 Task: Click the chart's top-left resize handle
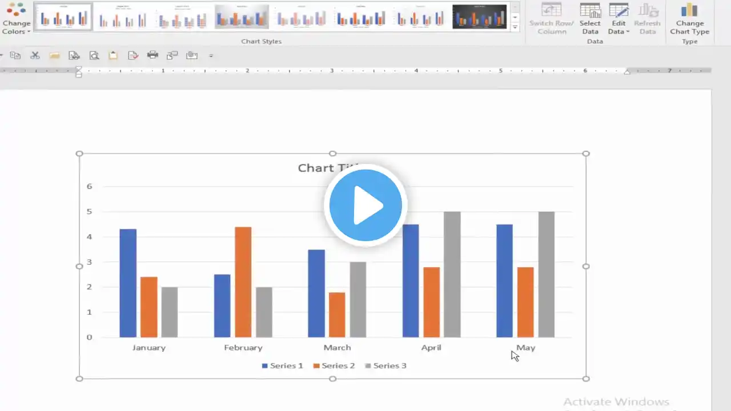click(x=79, y=154)
